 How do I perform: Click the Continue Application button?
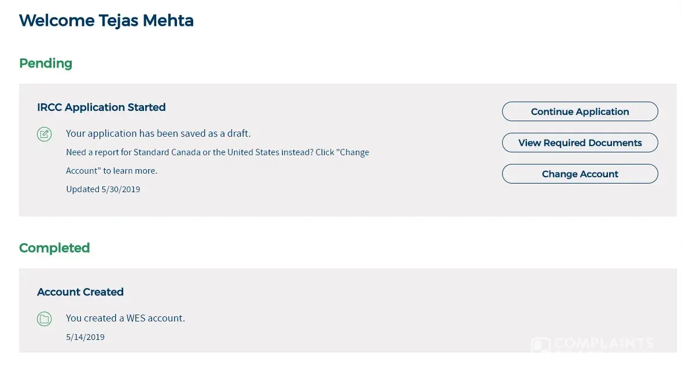(580, 112)
